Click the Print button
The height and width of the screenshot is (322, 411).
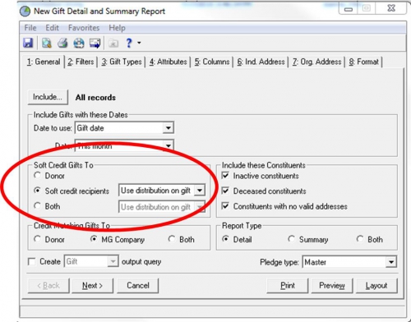point(288,286)
